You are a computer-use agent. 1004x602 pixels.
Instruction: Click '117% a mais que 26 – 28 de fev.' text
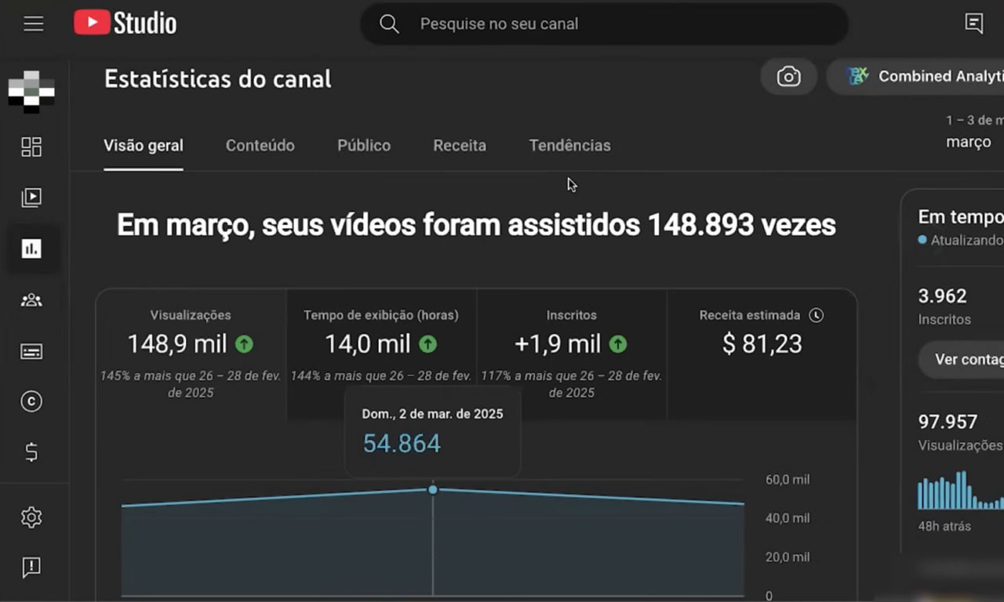(572, 384)
